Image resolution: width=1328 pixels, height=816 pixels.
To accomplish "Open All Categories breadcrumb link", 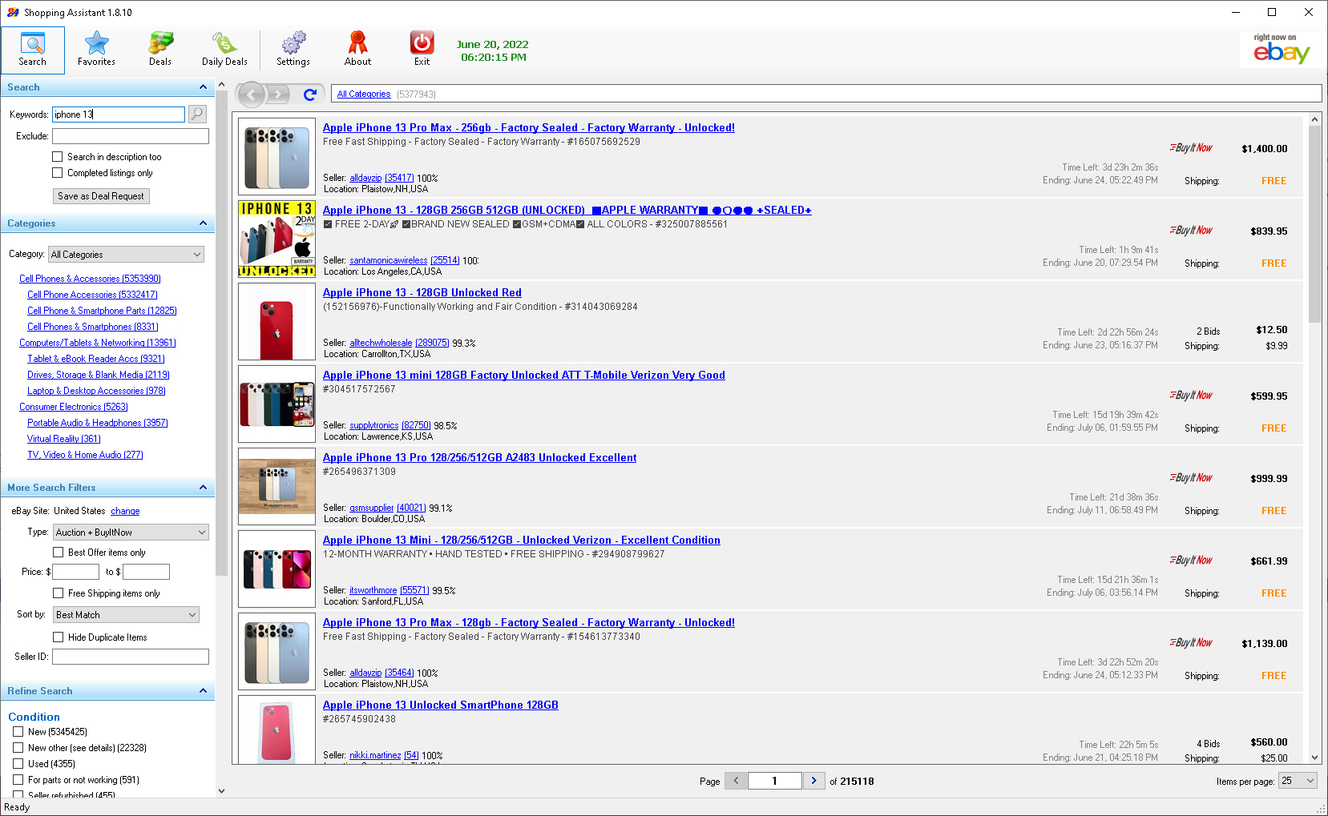I will click(364, 94).
